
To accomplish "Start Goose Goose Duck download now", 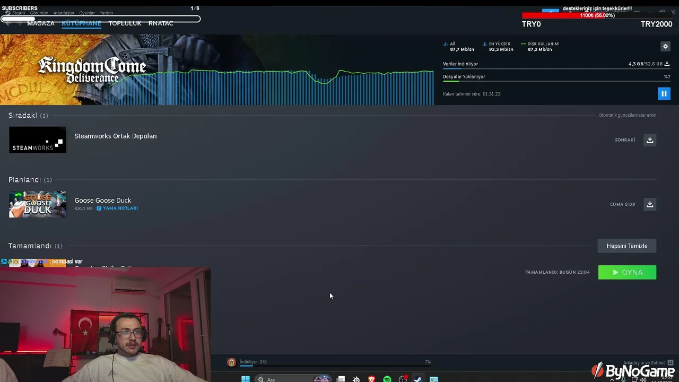I will pos(650,204).
